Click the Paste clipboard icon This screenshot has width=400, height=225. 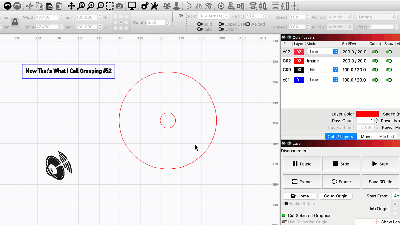(49, 6)
